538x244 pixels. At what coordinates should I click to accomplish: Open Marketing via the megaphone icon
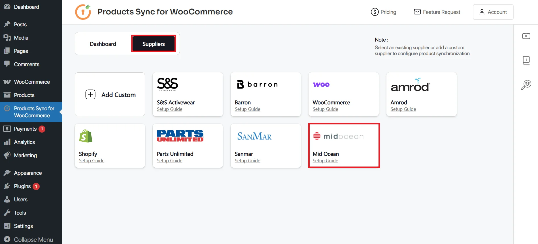[7, 155]
